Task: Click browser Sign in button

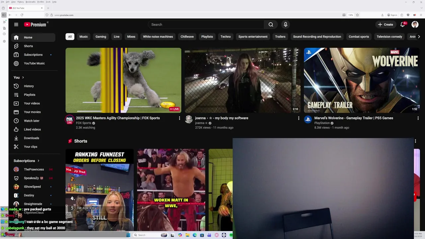Action: (x=392, y=15)
